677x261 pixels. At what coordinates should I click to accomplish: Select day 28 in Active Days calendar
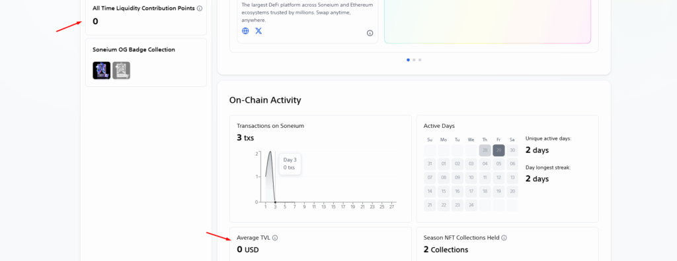tap(485, 150)
